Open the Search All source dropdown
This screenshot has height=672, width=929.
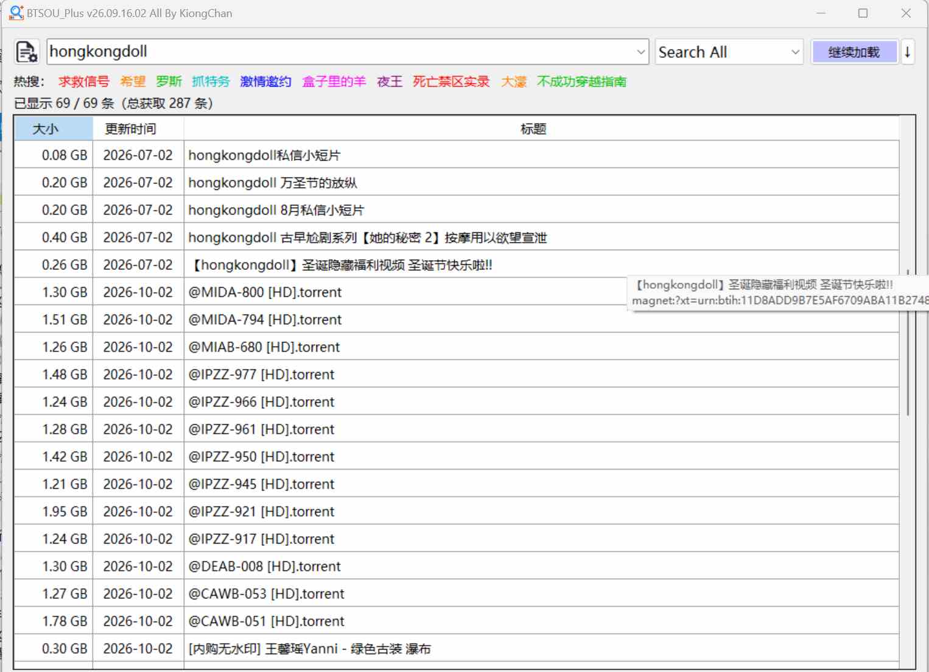pyautogui.click(x=729, y=52)
